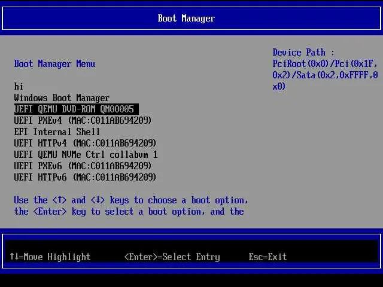
Task: Select UEFI QEMU DVD-ROM QM00005 entry
Action: tap(77, 109)
